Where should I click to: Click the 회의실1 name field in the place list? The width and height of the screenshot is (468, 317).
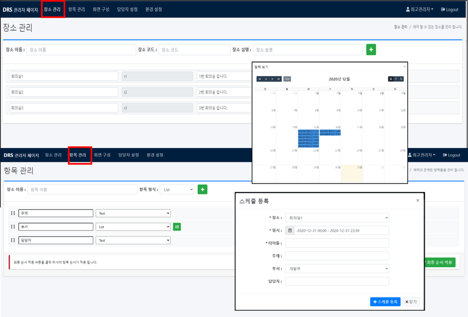[x=64, y=76]
